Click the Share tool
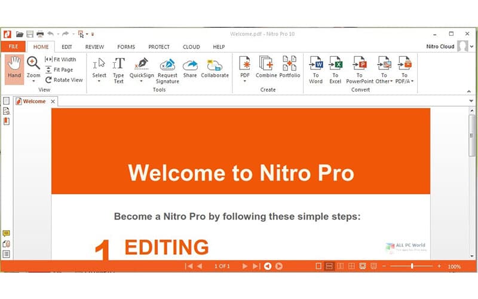Screen dimensions: 478x299 click(x=190, y=68)
